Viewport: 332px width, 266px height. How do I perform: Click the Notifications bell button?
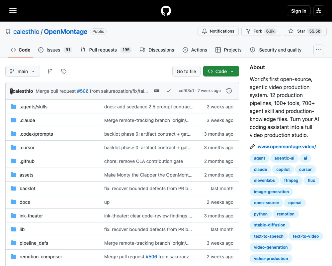click(218, 31)
